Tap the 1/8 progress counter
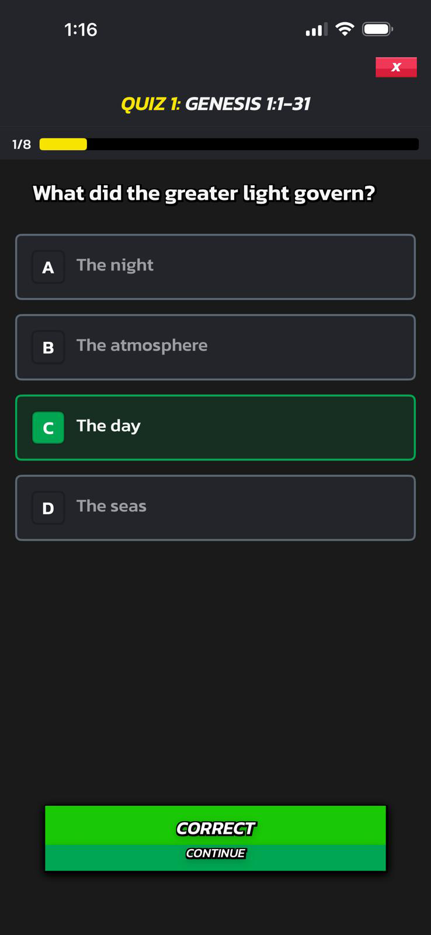Image resolution: width=431 pixels, height=935 pixels. point(20,144)
